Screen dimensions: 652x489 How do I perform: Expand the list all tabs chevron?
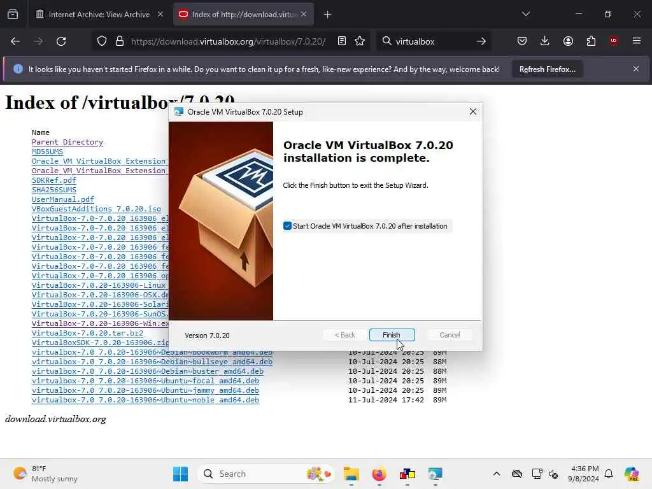(526, 14)
